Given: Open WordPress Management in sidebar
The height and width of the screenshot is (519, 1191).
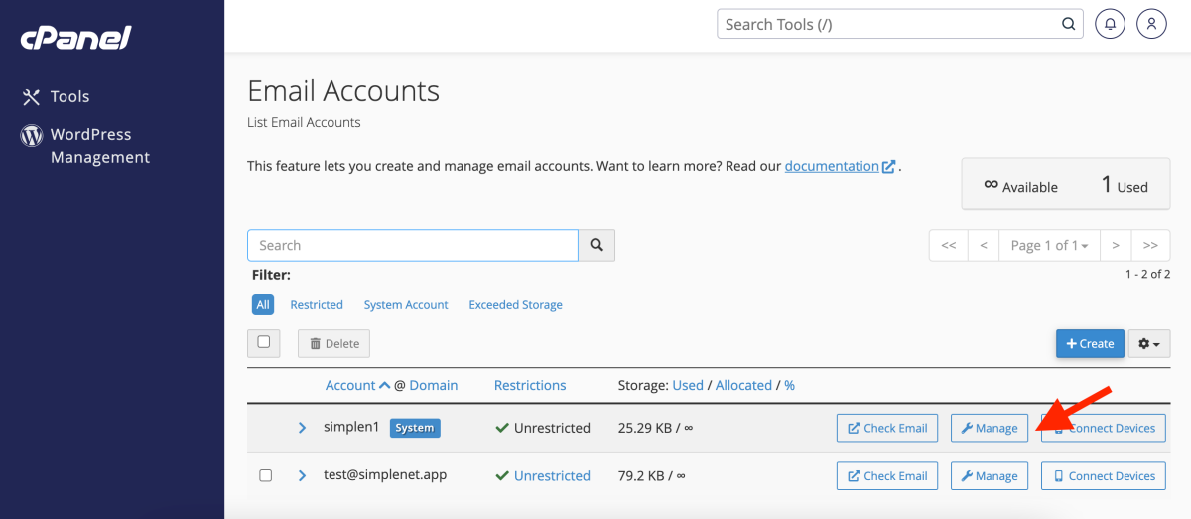Looking at the screenshot, I should click(99, 146).
